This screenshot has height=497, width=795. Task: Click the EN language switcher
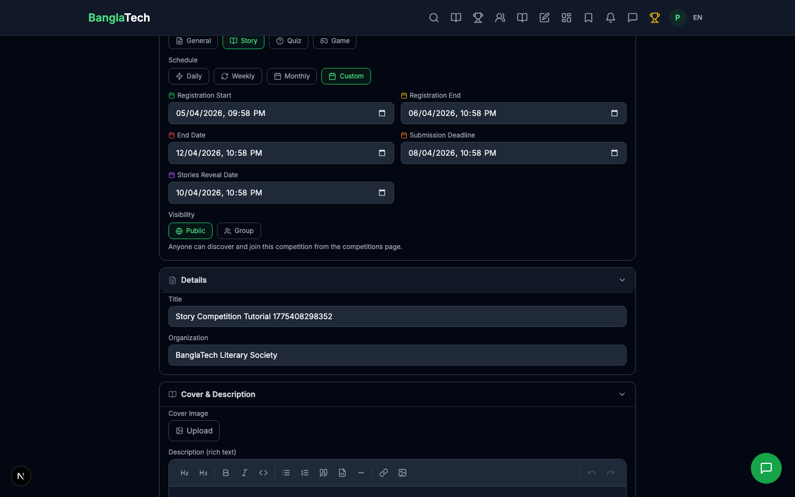click(697, 18)
